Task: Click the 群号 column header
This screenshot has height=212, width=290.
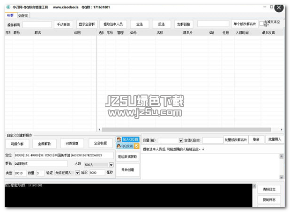Action: tap(17, 33)
